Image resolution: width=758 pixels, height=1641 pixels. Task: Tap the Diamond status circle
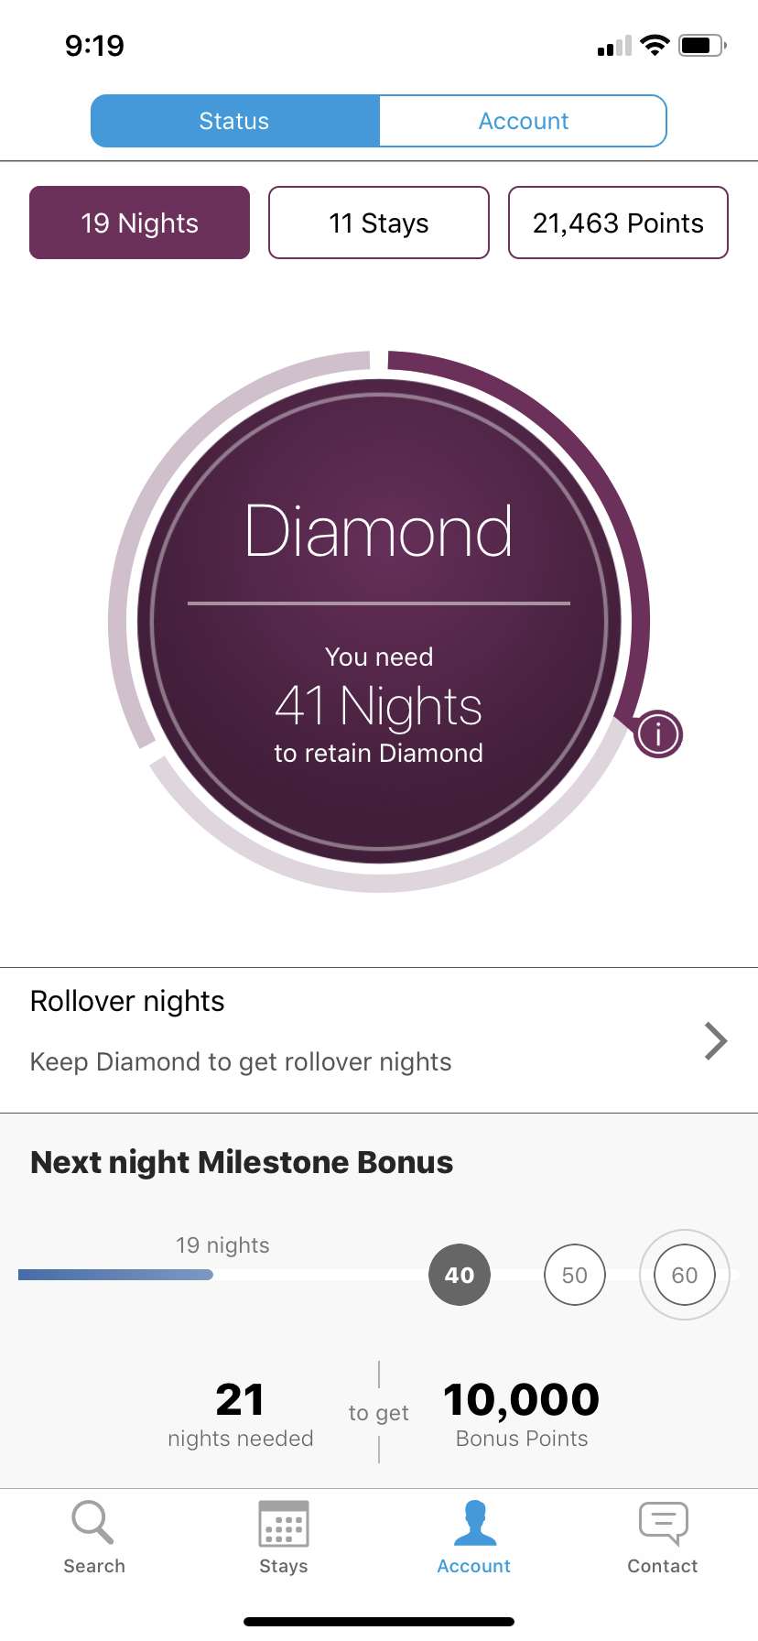point(379,621)
